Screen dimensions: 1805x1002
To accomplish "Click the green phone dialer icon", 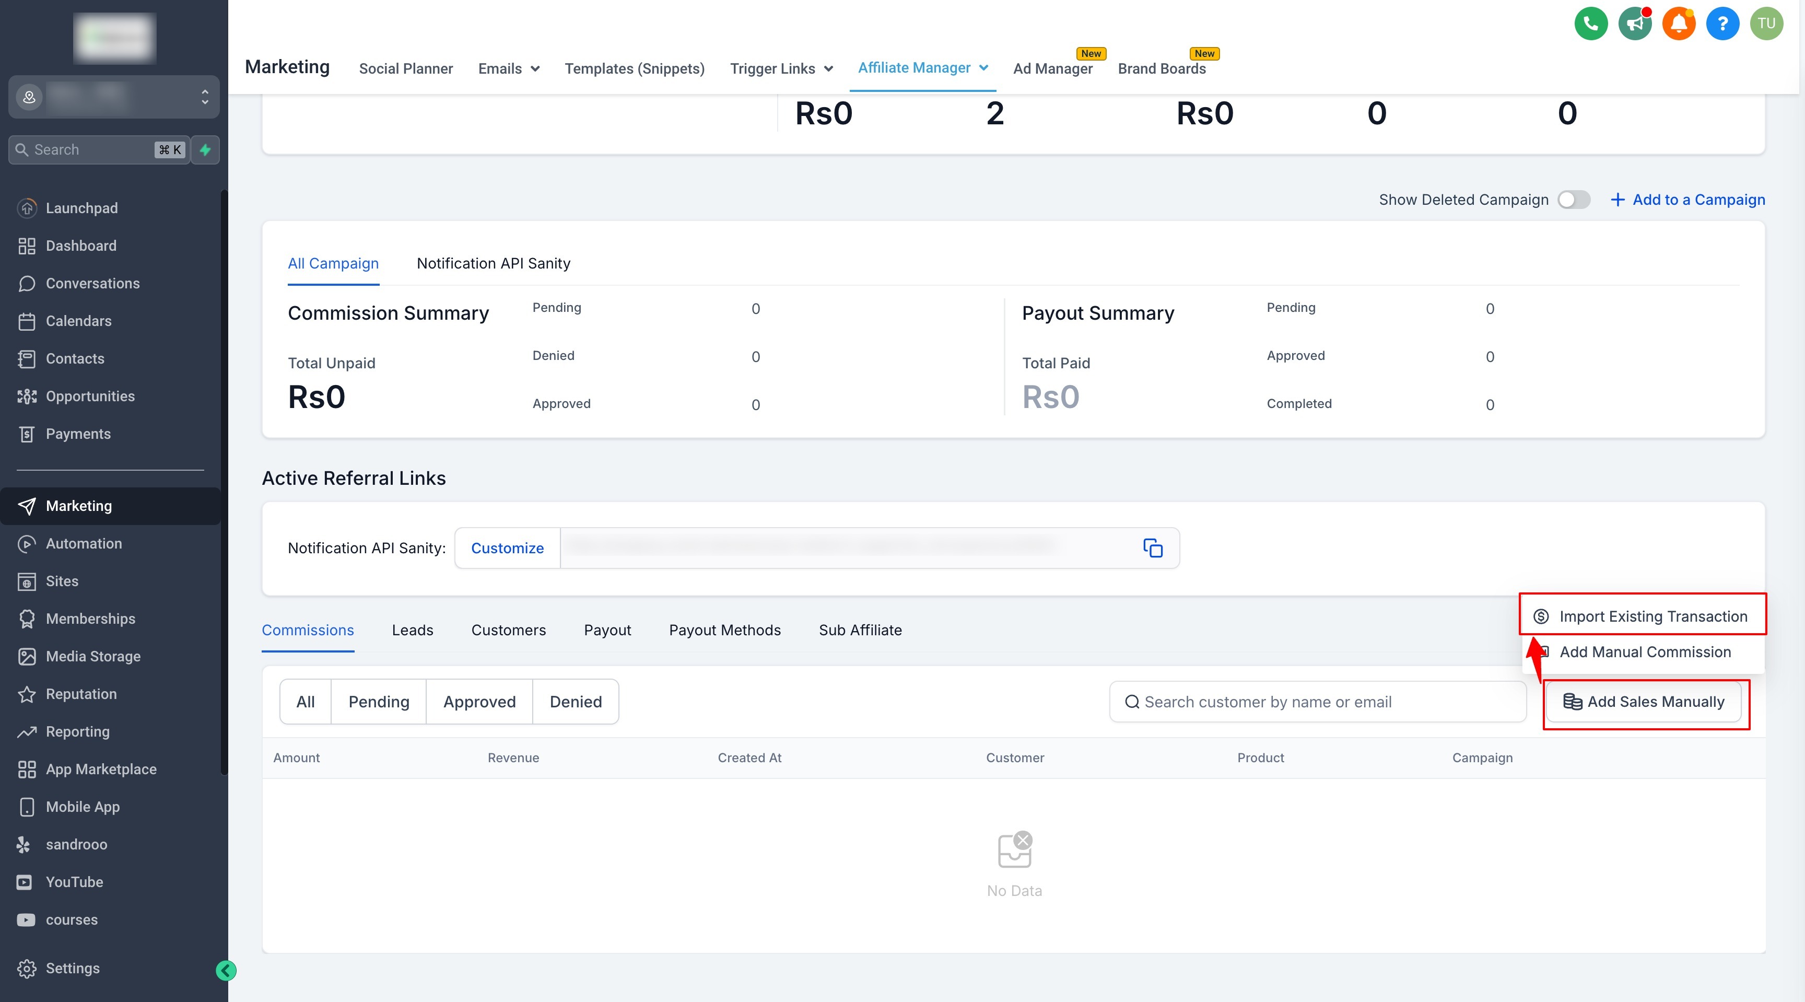I will (x=1590, y=24).
